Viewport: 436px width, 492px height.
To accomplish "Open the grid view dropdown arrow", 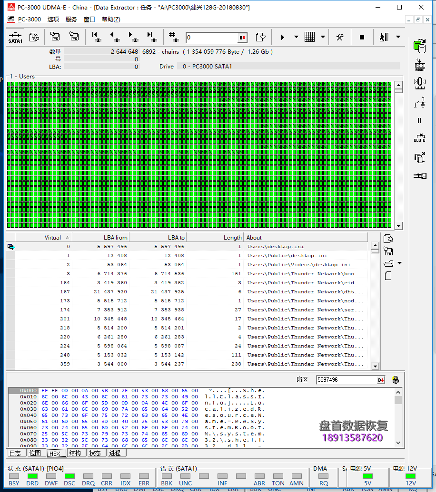I will 323,37.
